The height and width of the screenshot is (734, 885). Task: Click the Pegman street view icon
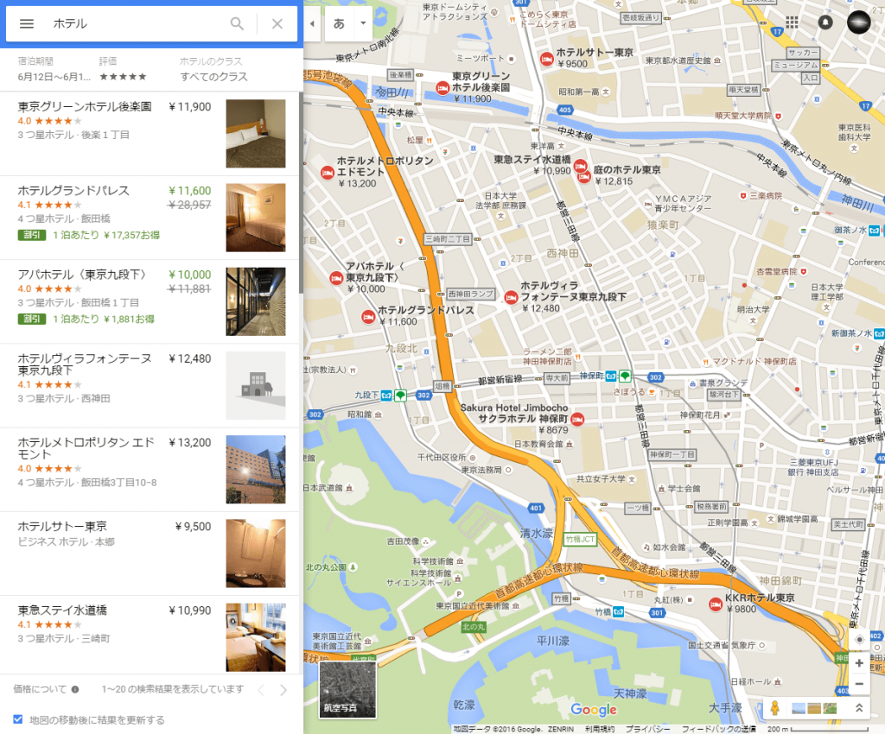coord(774,708)
